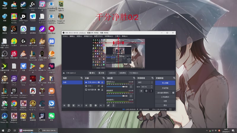Select the ToDesk desktop icon
Screen dimensions: 237x133
click(x=33, y=17)
